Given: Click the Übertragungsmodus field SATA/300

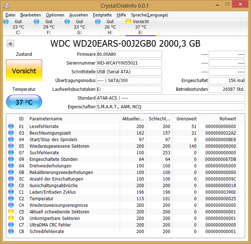Looking at the screenshot, I should 129,81.
